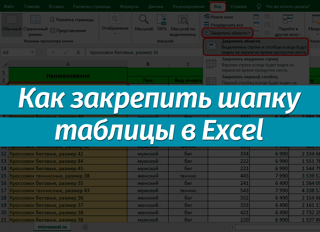Viewport: 320px width, 232px height.
Task: Click cell Кроссовки беговые, размер 36
Action: click(68, 198)
